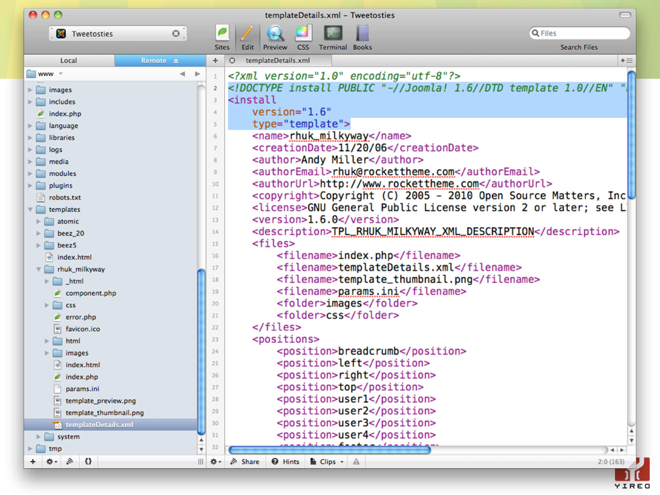Click the publish broadcast icon in sidebar
This screenshot has width=660, height=495.
tap(70, 461)
